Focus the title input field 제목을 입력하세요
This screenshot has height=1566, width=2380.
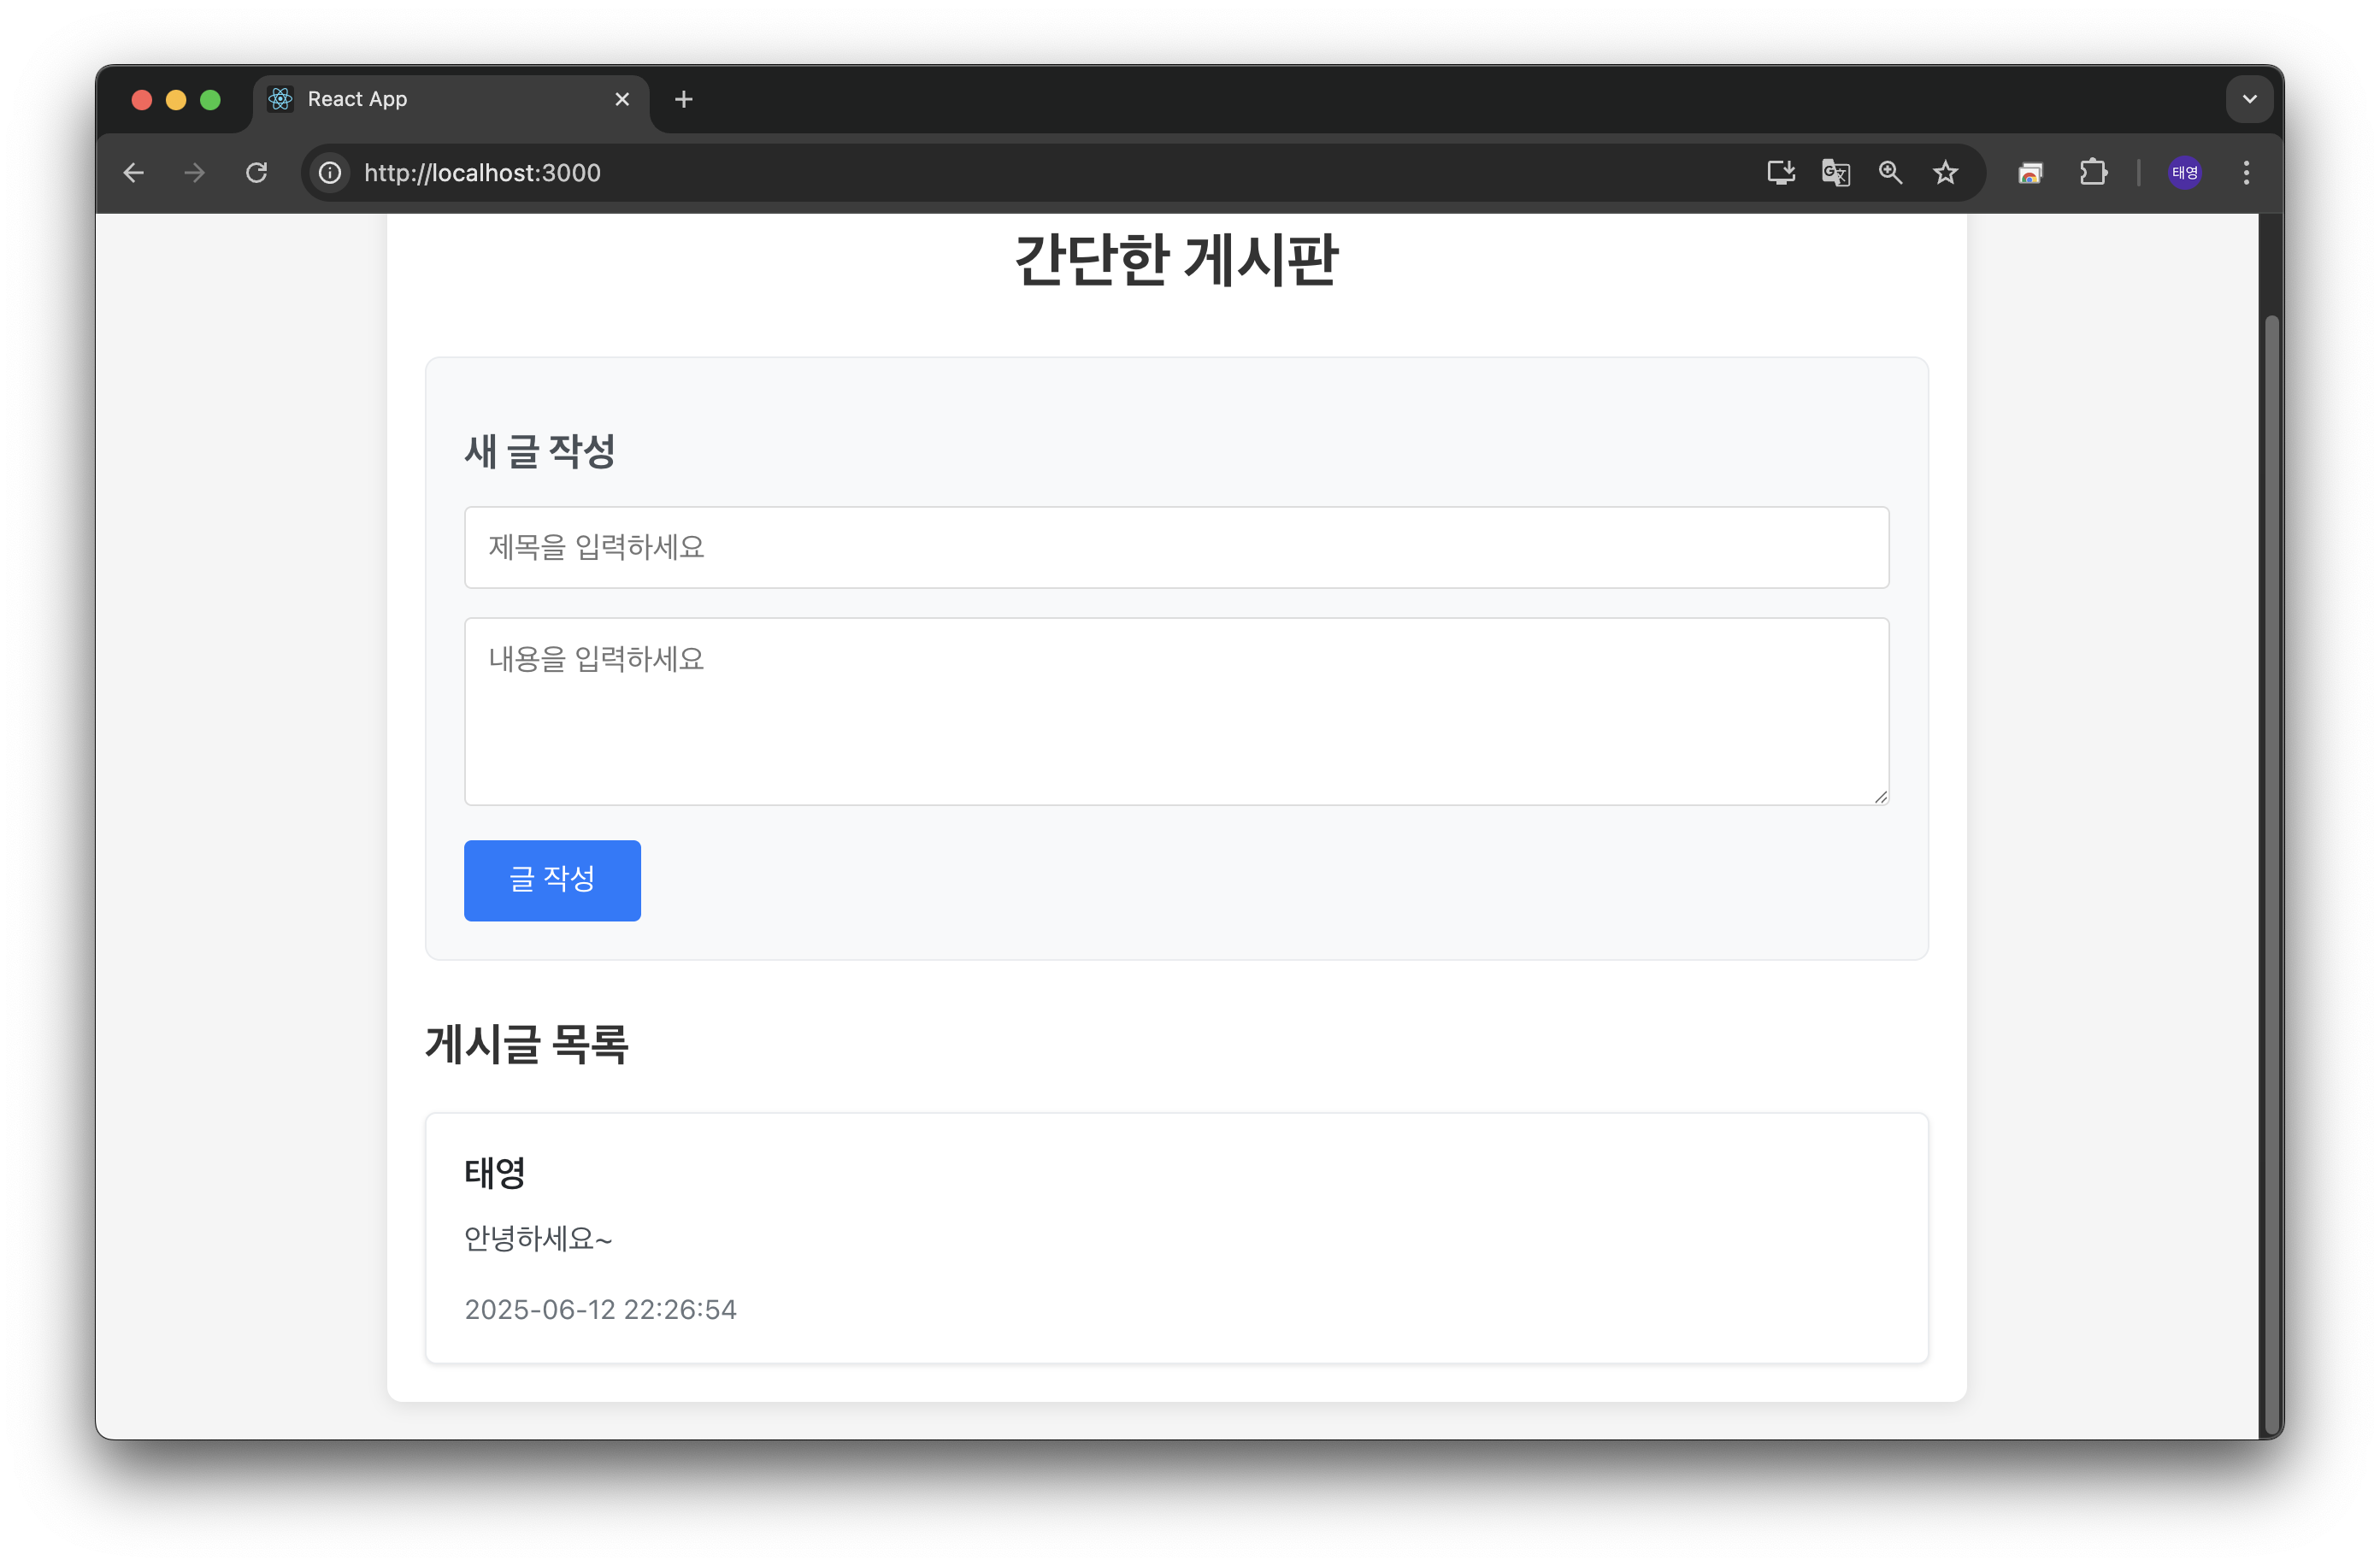[1176, 547]
